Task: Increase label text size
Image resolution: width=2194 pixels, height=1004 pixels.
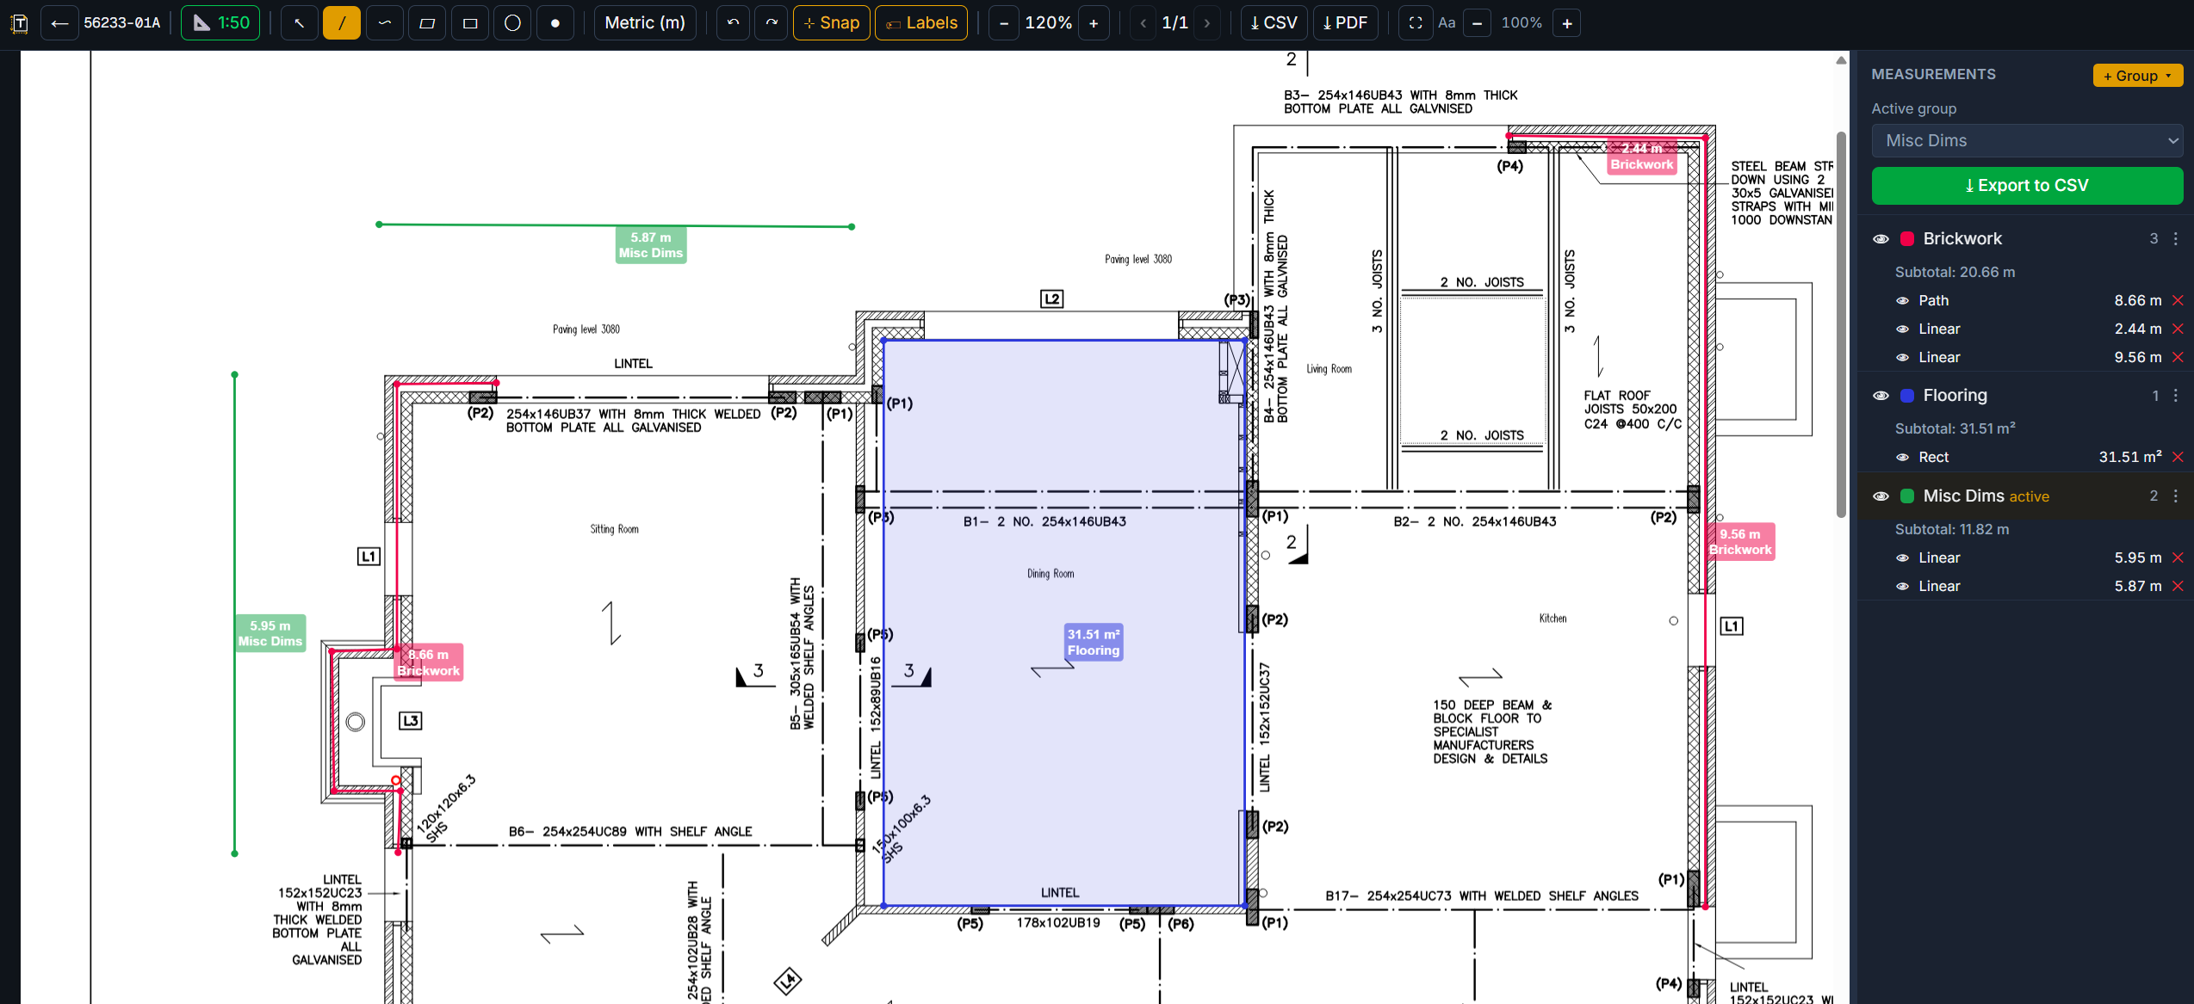Action: (x=1567, y=23)
